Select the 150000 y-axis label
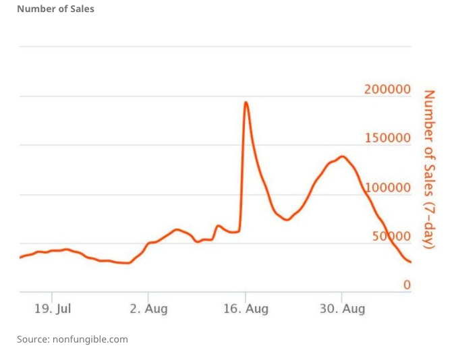The width and height of the screenshot is (454, 354). [x=387, y=138]
